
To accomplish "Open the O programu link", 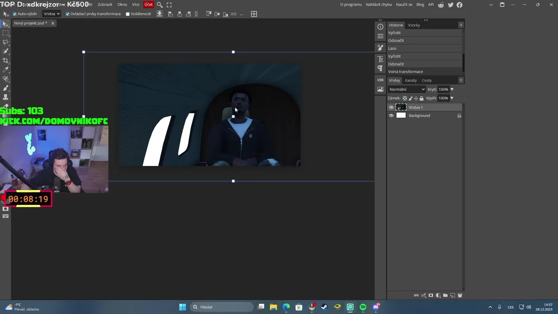I will [351, 5].
